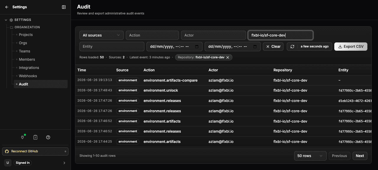Click the plug connection status icon
Viewport: 378px width, 170px height.
22,137
